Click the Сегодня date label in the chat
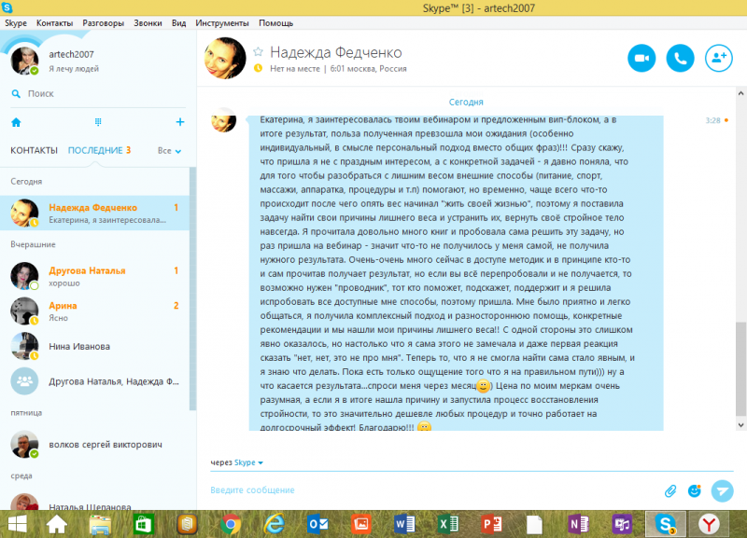Viewport: 747px width, 538px height. [466, 102]
